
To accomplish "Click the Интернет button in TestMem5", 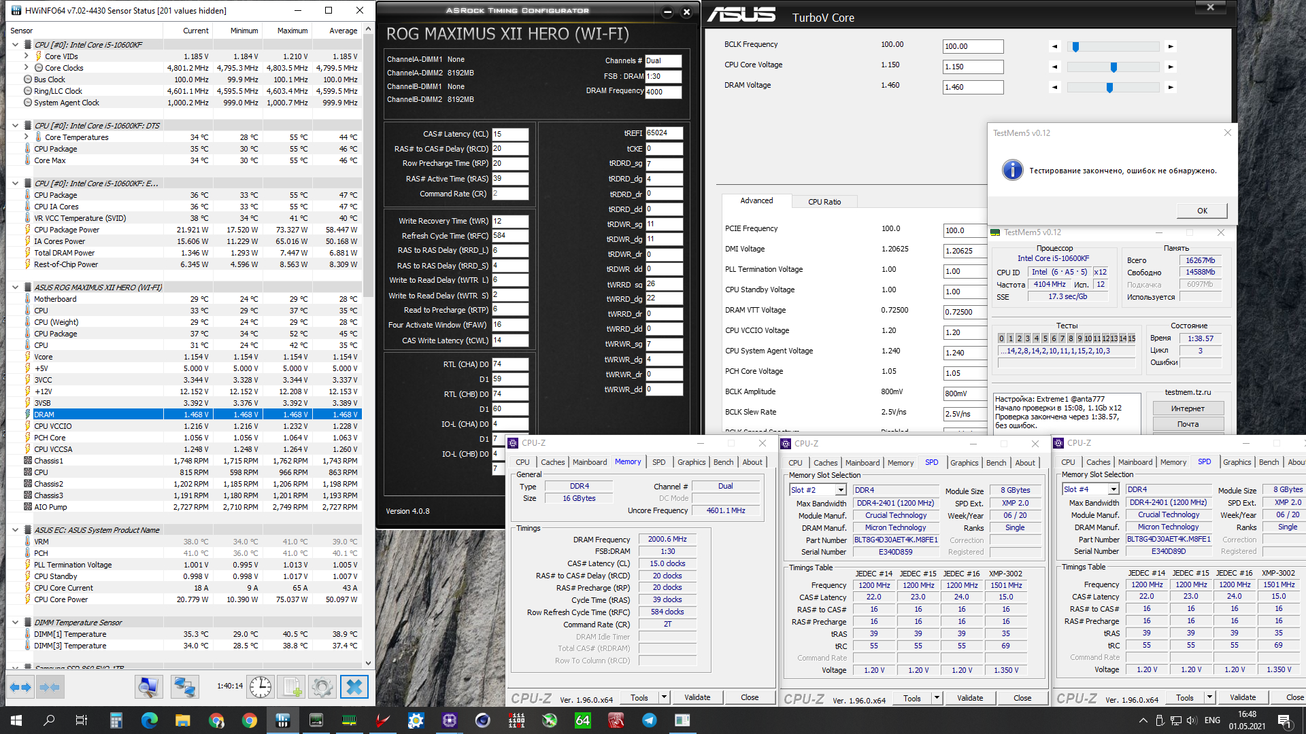I will 1188,408.
